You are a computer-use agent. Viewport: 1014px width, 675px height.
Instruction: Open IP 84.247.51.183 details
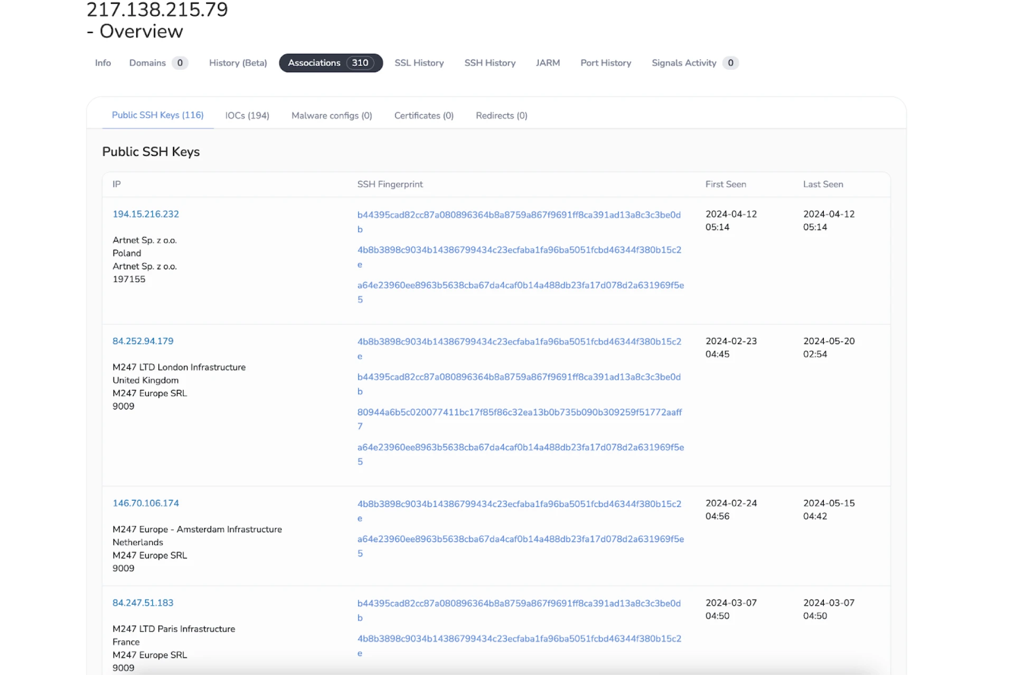(143, 603)
